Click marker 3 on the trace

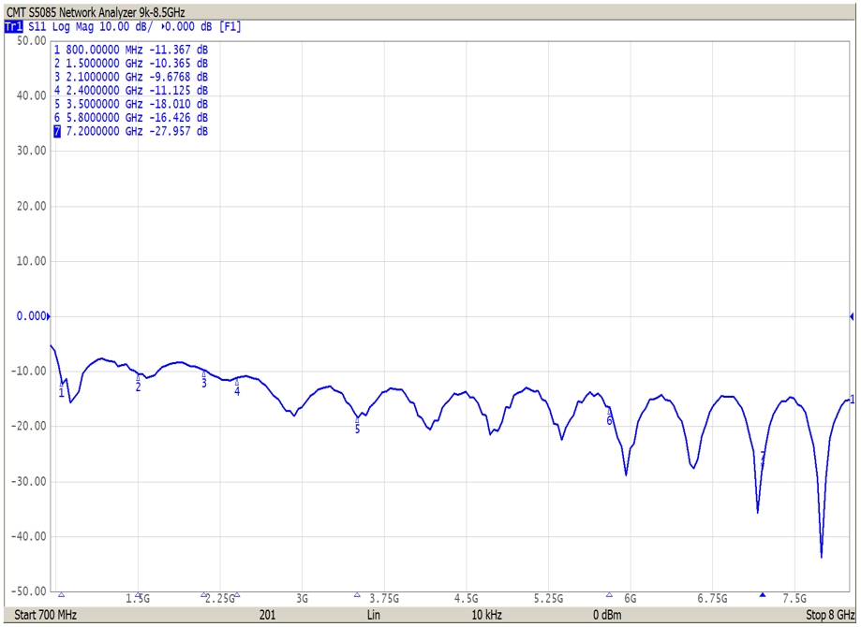point(204,381)
